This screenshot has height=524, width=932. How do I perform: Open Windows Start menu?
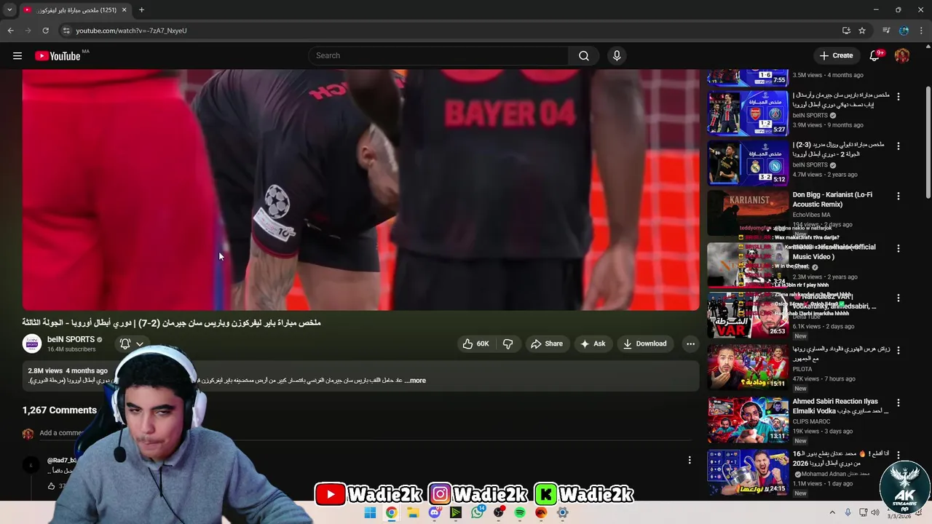pyautogui.click(x=370, y=512)
